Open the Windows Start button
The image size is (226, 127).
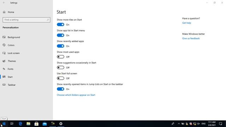(4, 124)
